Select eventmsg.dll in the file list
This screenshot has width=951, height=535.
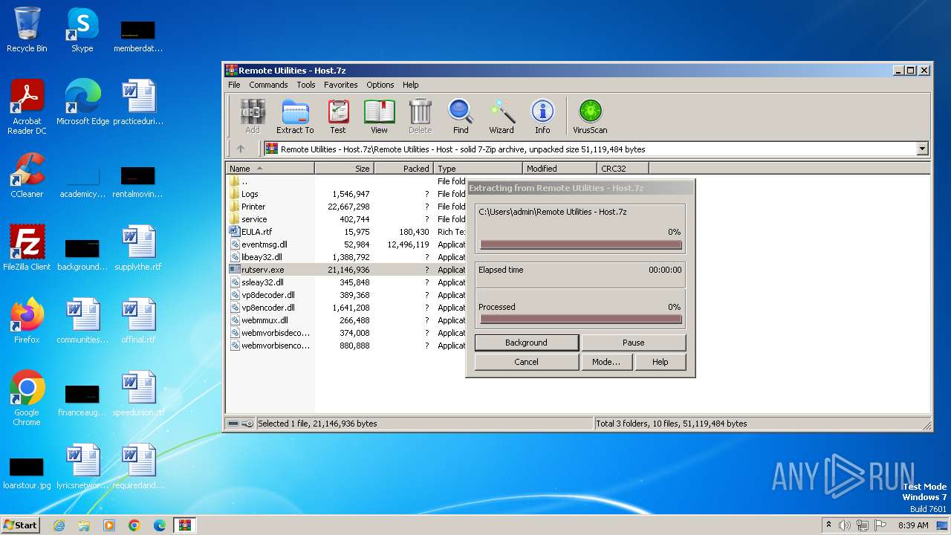click(345, 244)
